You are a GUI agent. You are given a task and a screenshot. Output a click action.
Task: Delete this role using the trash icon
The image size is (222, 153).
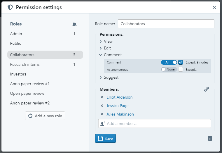[210, 138]
